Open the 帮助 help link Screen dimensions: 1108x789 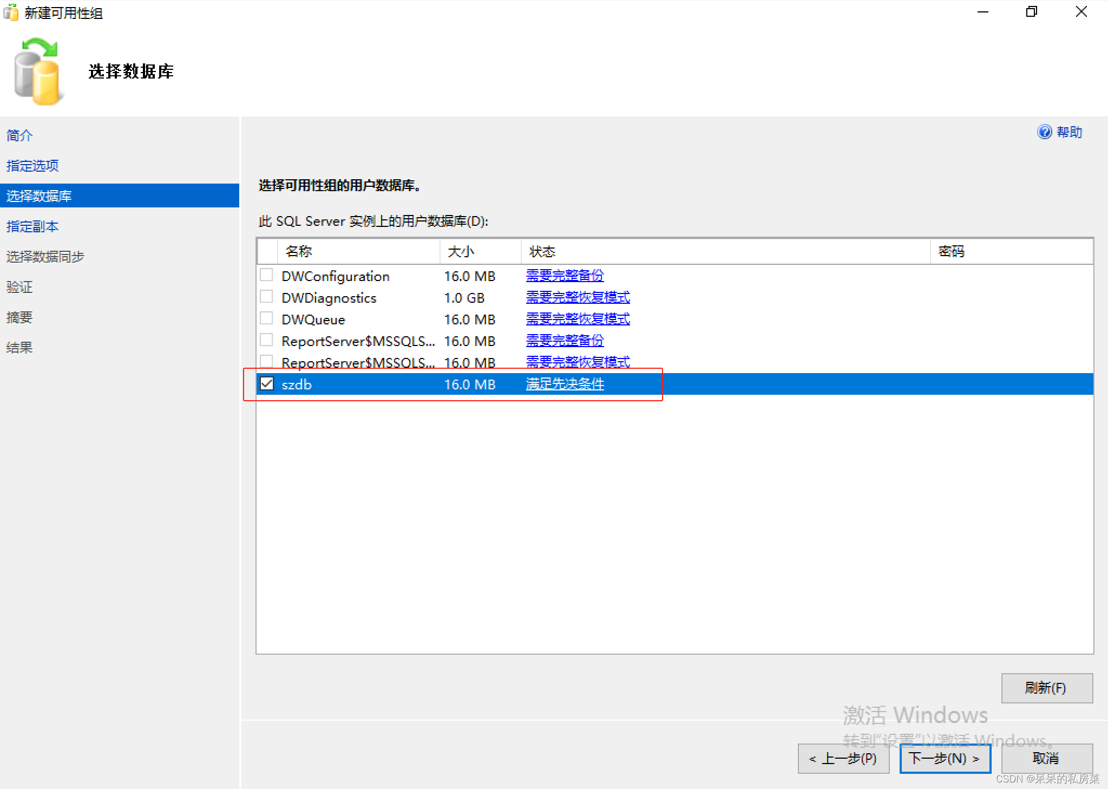[1069, 132]
